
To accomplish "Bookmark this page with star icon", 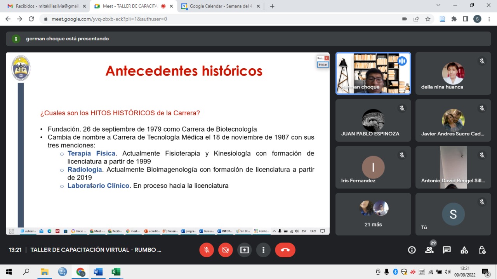I will point(428,19).
